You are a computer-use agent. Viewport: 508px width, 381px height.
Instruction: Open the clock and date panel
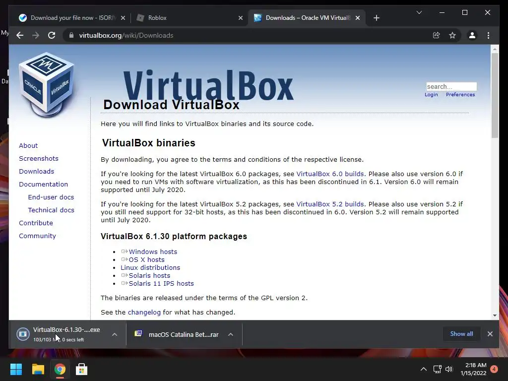coord(473,369)
